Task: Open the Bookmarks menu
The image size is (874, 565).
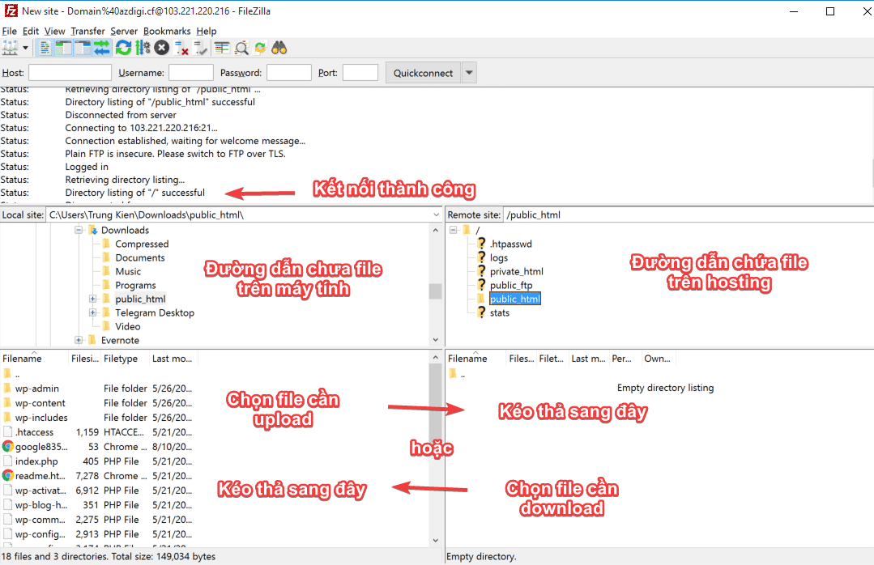Action: (168, 31)
